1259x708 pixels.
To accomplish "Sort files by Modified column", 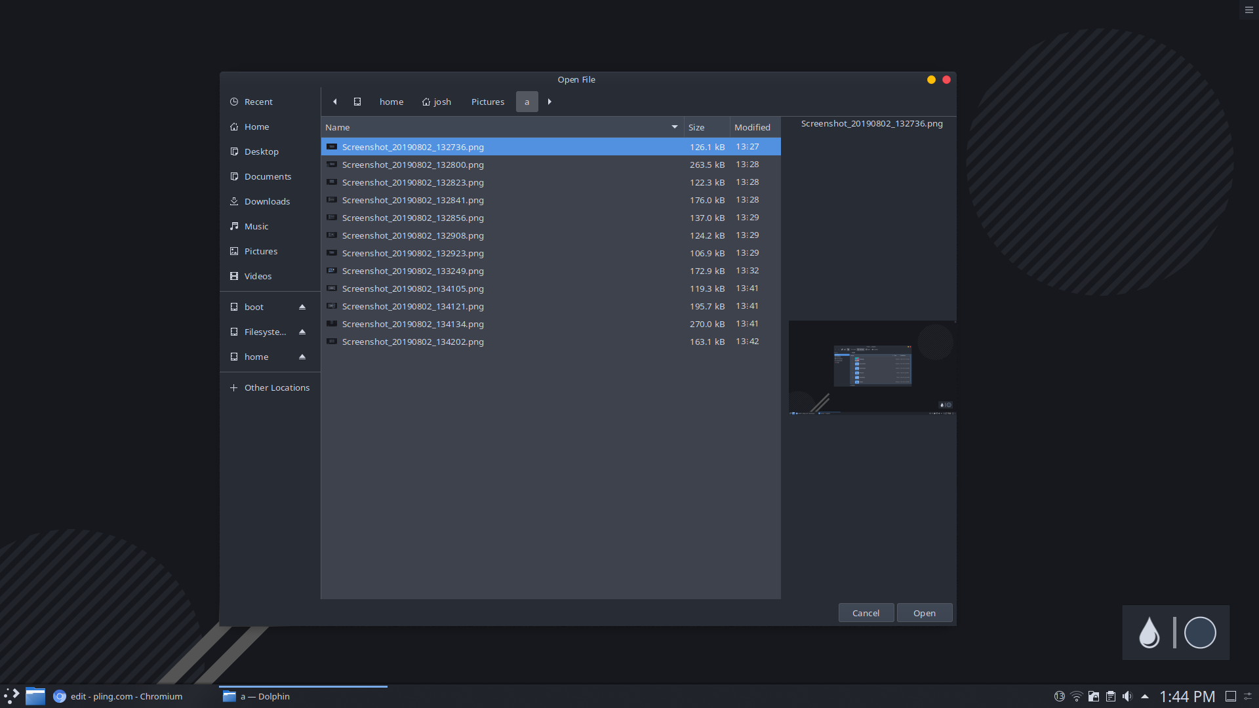I will pos(755,127).
